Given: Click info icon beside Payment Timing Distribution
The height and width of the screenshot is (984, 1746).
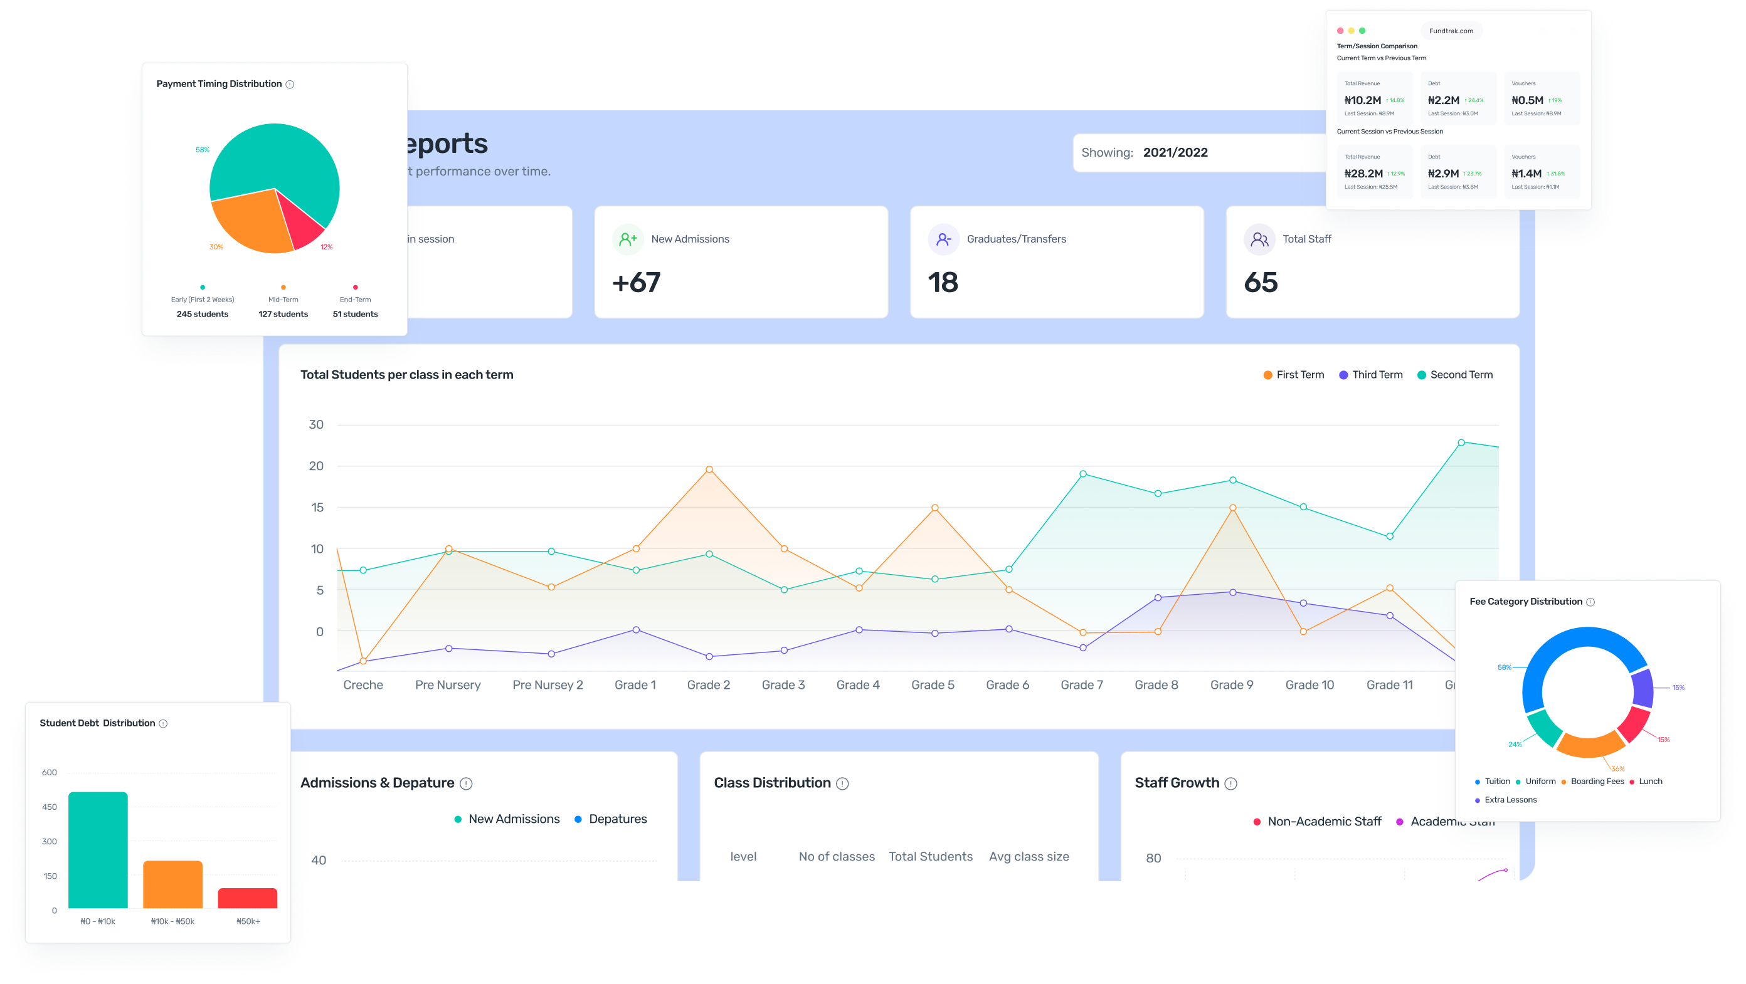Looking at the screenshot, I should tap(290, 85).
